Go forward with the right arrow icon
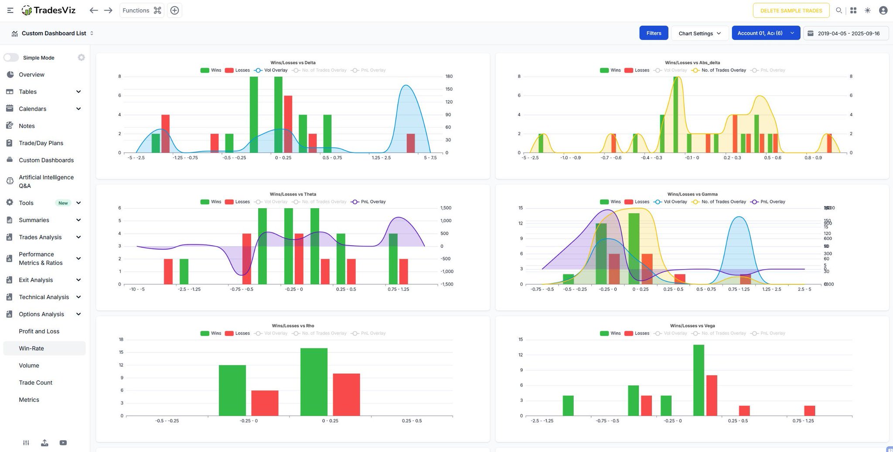The width and height of the screenshot is (893, 452). pyautogui.click(x=108, y=10)
